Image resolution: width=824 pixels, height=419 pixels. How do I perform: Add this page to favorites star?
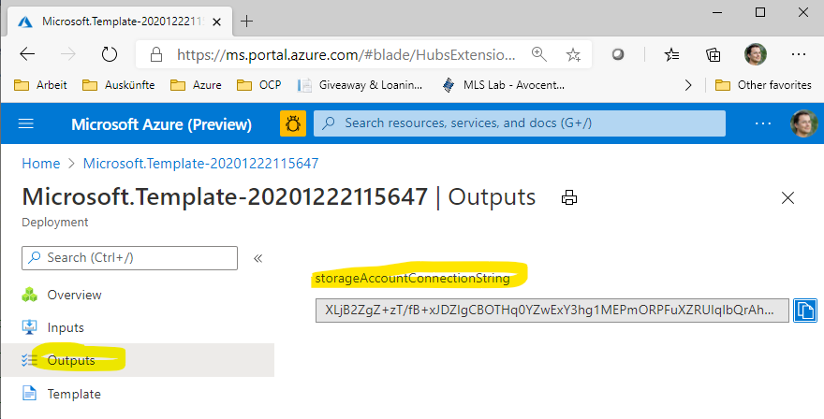573,54
